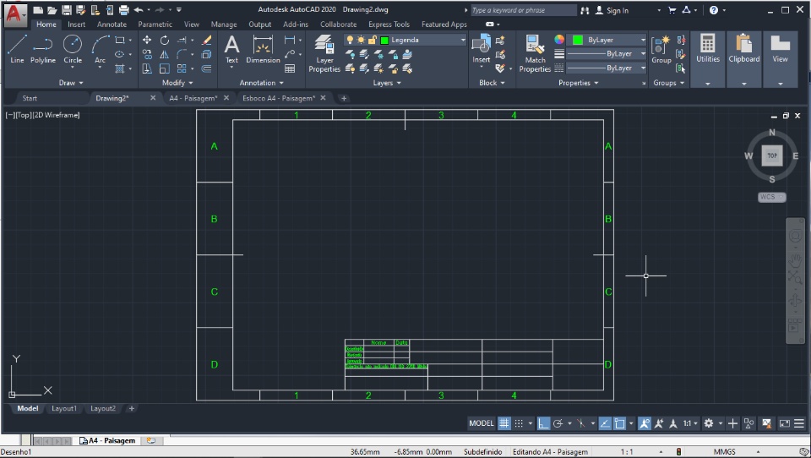Click the Match Properties tool
Image resolution: width=811 pixels, height=458 pixels.
(x=535, y=53)
